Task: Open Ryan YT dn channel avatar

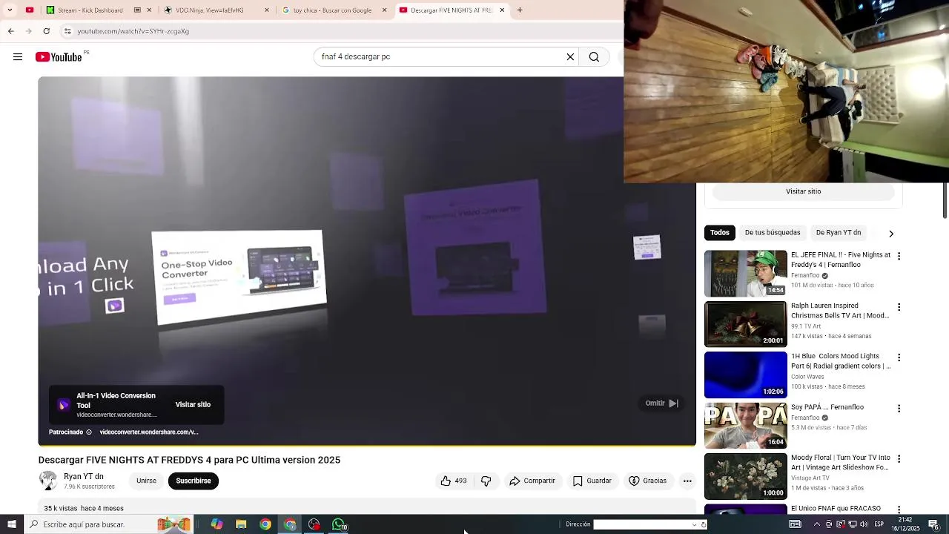Action: point(48,481)
